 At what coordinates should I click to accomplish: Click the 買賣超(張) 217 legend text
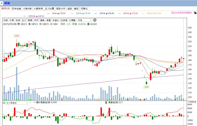coord(116,102)
